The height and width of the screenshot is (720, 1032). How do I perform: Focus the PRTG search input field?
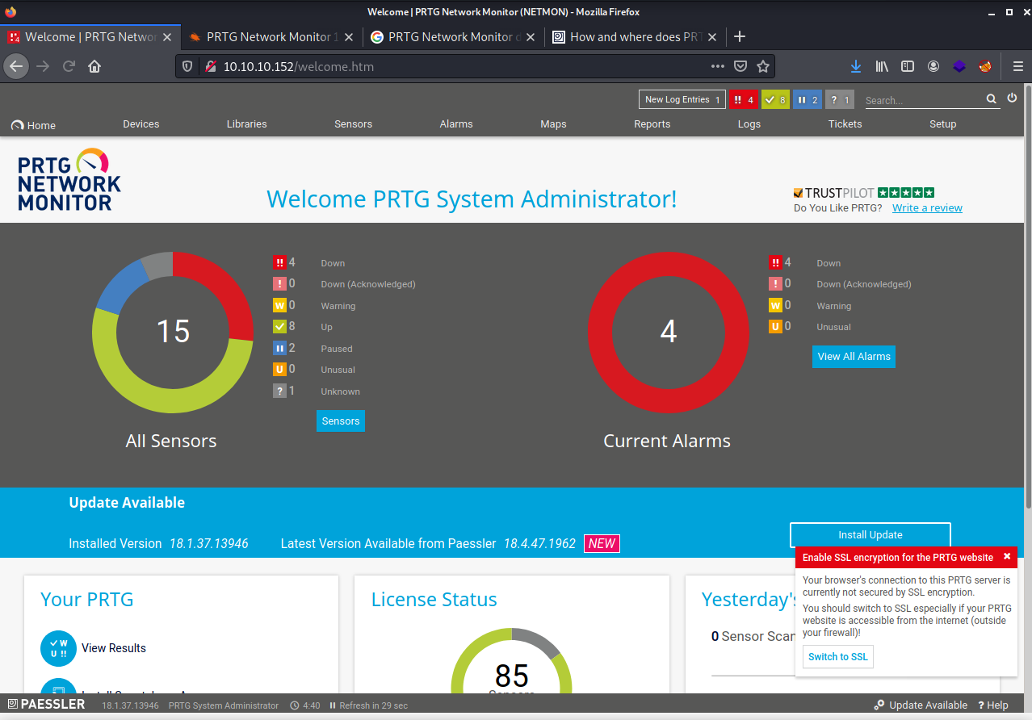tap(924, 100)
